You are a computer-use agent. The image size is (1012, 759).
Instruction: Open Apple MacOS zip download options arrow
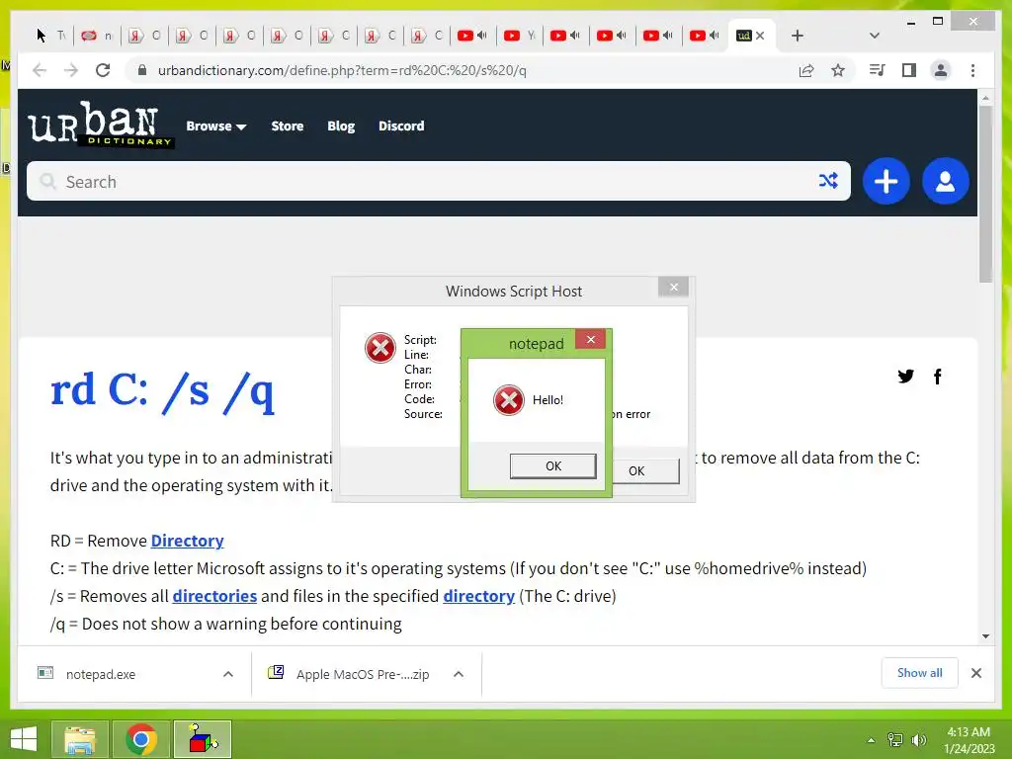tap(459, 674)
